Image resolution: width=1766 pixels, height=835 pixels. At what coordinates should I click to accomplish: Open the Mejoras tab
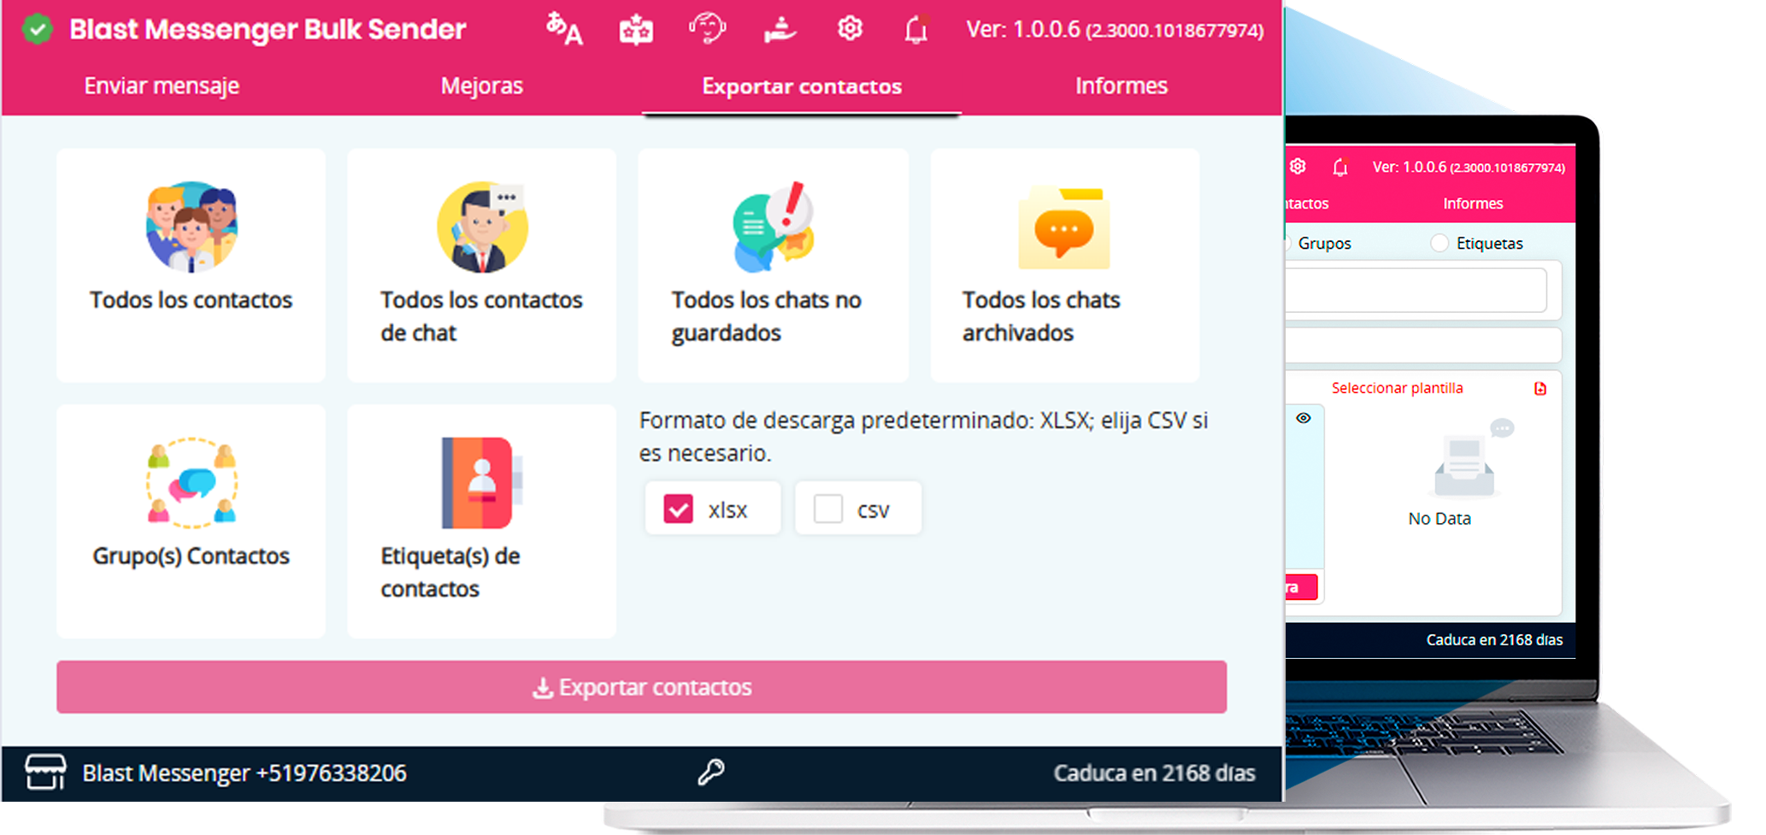click(x=481, y=86)
